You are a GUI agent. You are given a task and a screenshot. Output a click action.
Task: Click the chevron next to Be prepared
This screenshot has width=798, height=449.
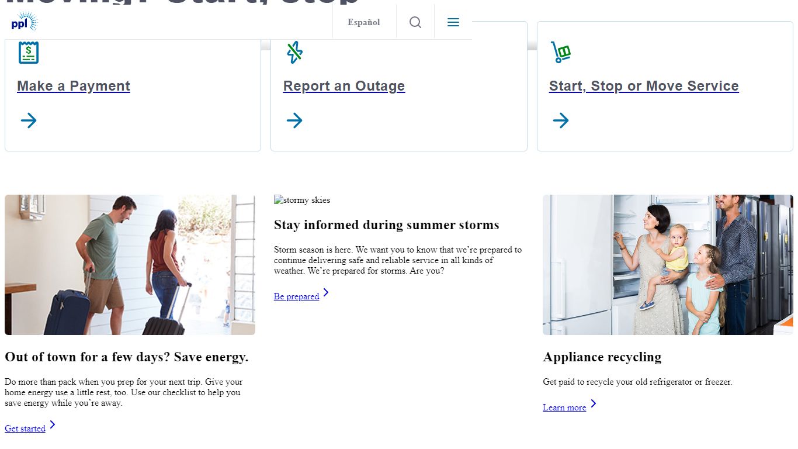326,292
